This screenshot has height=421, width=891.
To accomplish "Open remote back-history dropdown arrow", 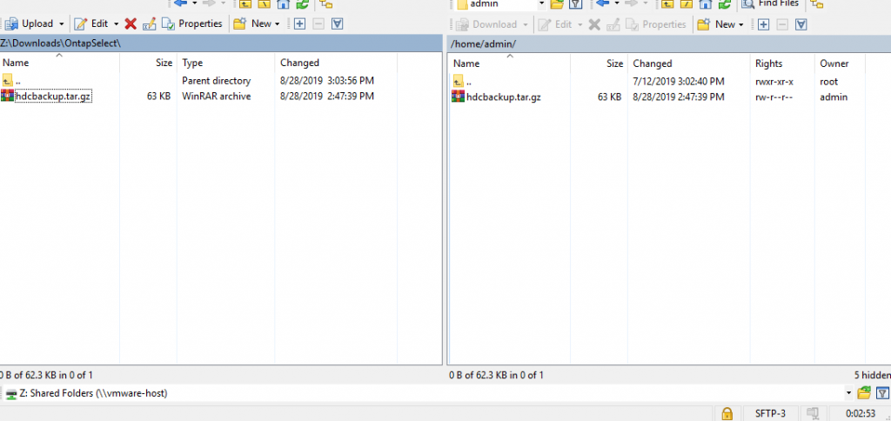I will point(617,3).
